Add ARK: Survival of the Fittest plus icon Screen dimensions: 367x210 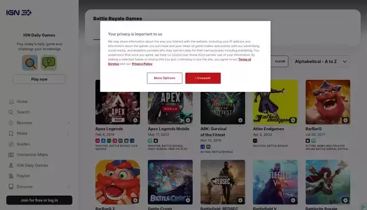(240, 120)
